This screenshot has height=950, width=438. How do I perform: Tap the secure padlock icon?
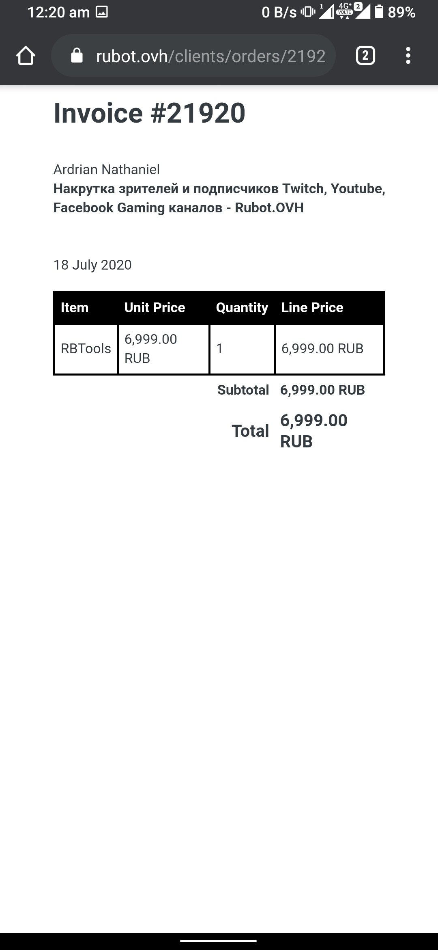[77, 56]
